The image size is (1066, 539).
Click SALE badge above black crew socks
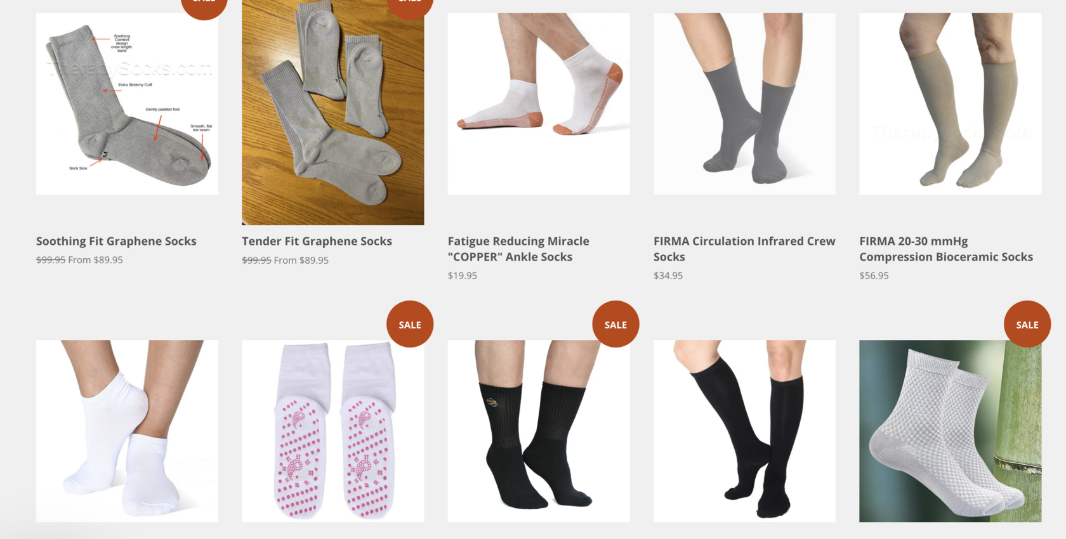point(615,324)
